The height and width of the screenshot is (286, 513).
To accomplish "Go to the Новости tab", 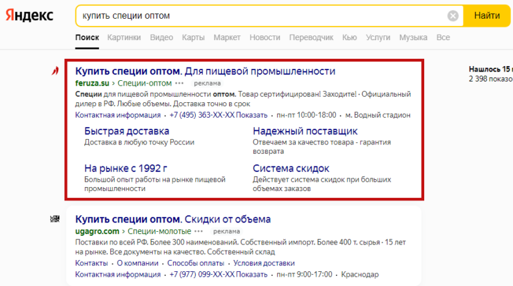I will coord(265,37).
